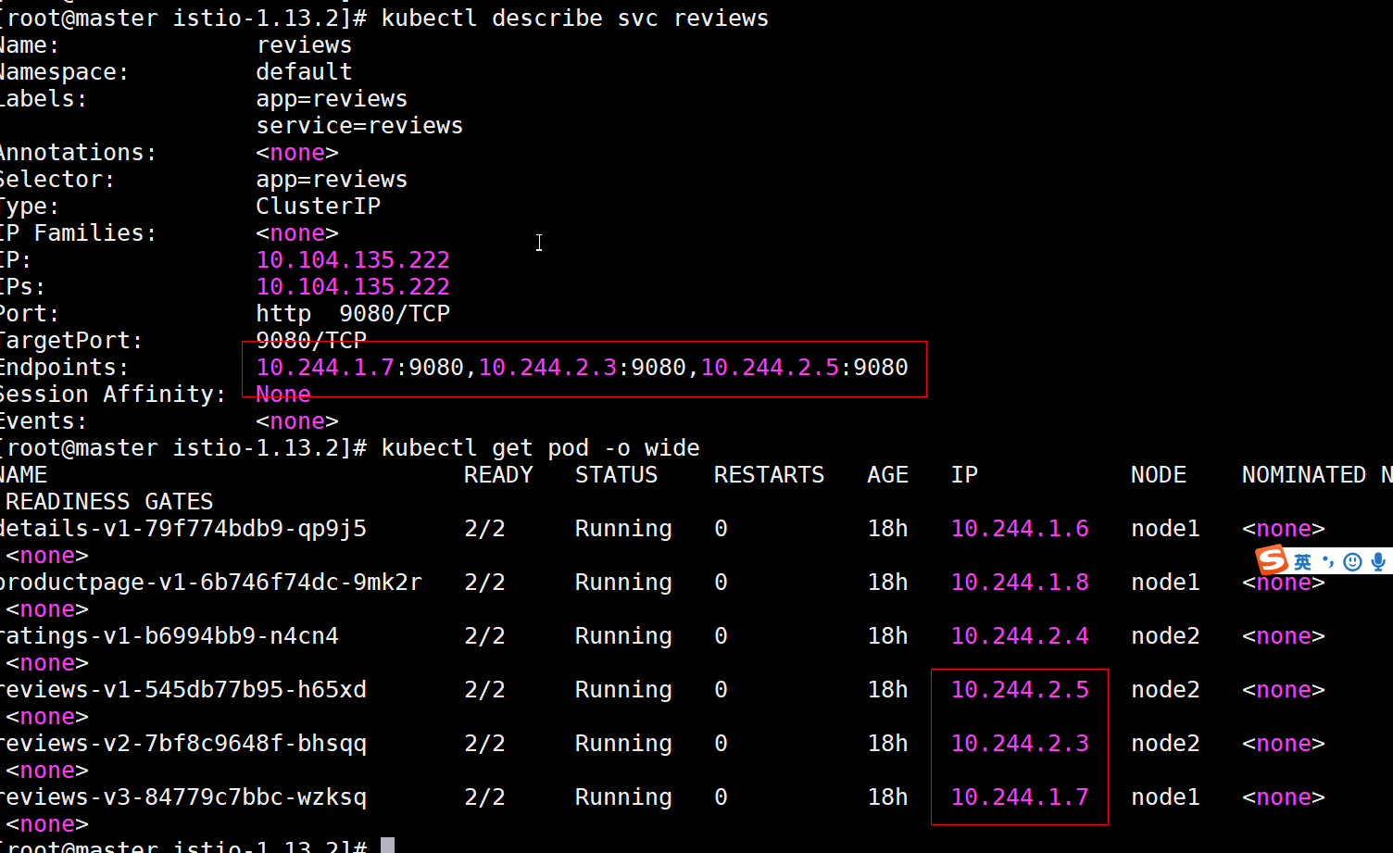This screenshot has height=853, width=1393.
Task: Click 'node2' in the ratings-v1 row
Action: [1165, 636]
